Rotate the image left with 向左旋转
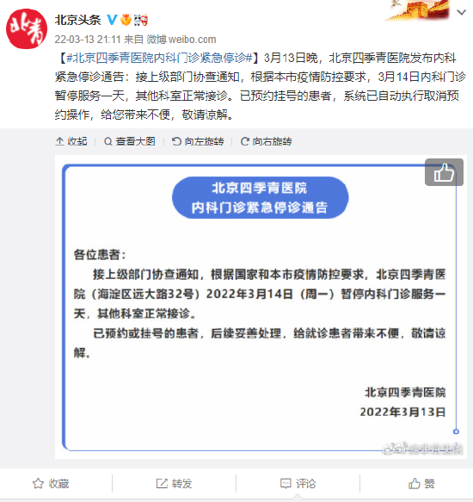 [x=198, y=141]
